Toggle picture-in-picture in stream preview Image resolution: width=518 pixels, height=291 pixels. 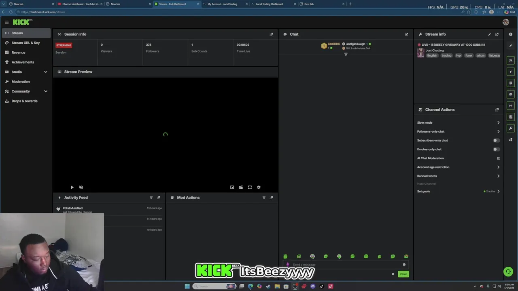[232, 187]
